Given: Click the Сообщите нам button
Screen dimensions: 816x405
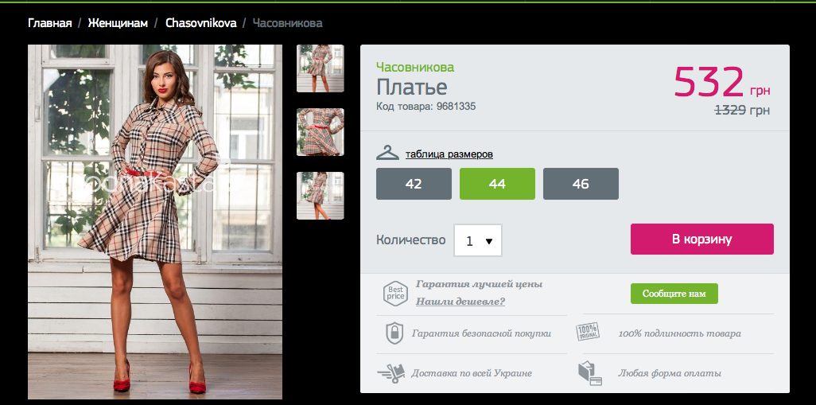Looking at the screenshot, I should [x=674, y=294].
